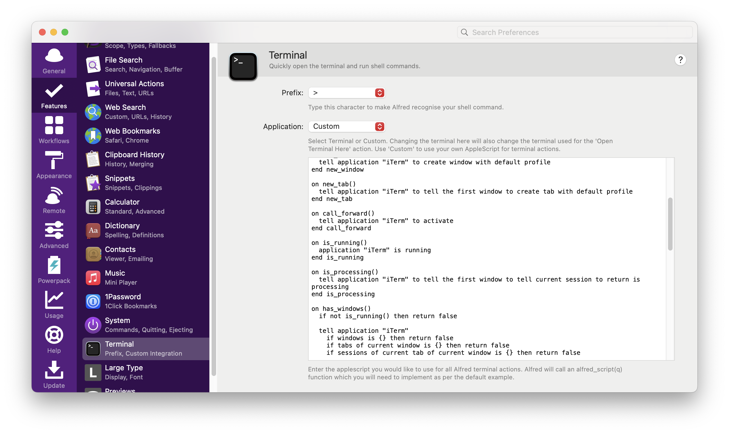Click the Universal Actions feature icon

93,88
